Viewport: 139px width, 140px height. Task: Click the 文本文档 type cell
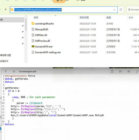(111, 52)
